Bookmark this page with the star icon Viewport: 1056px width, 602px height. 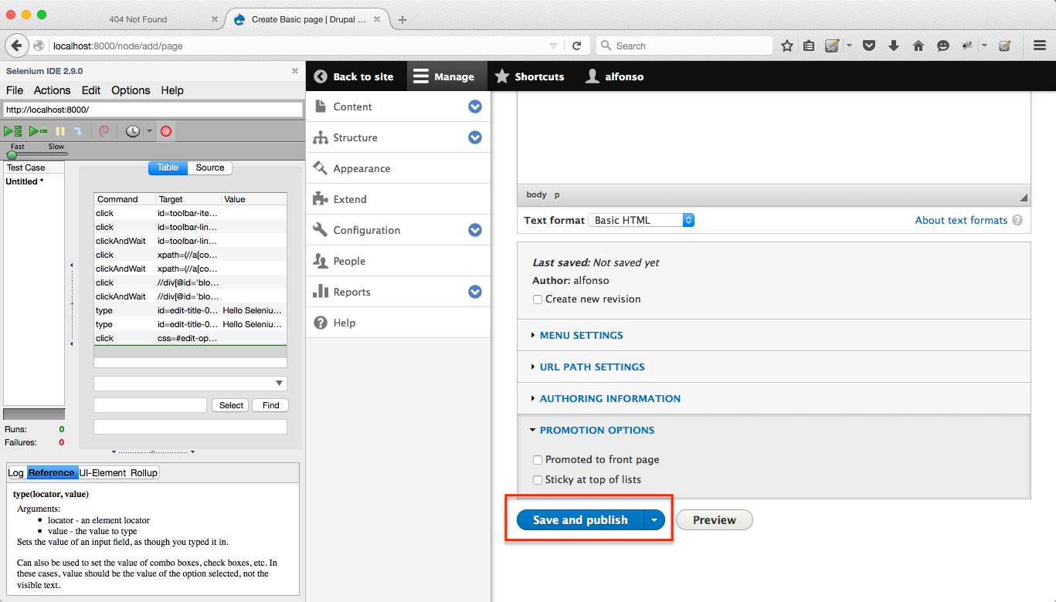point(787,46)
